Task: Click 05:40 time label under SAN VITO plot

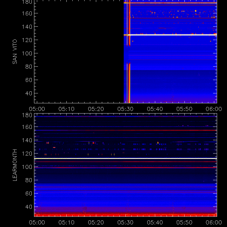Action: 155,109
